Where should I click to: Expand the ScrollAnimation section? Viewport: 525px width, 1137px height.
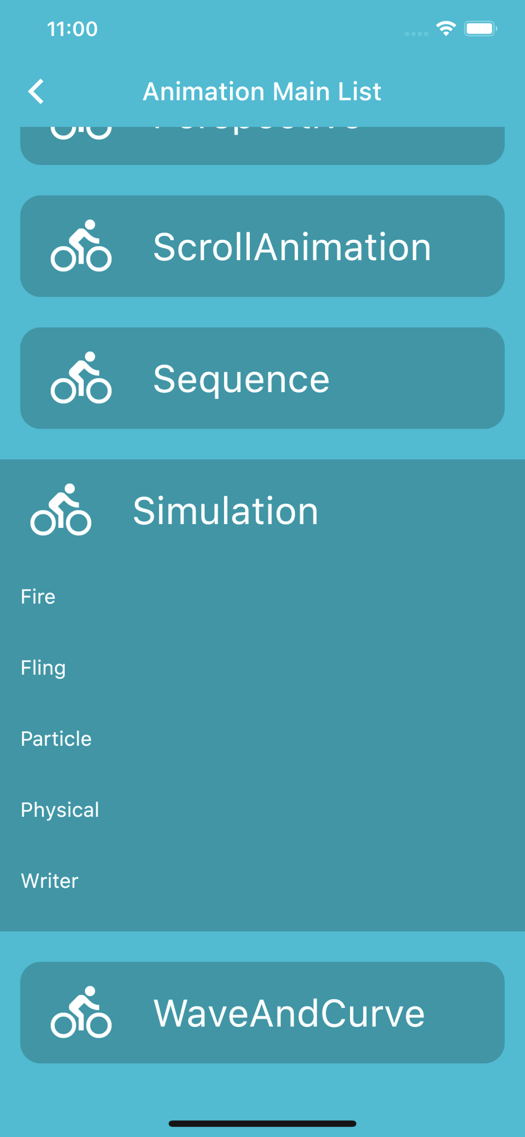click(292, 247)
